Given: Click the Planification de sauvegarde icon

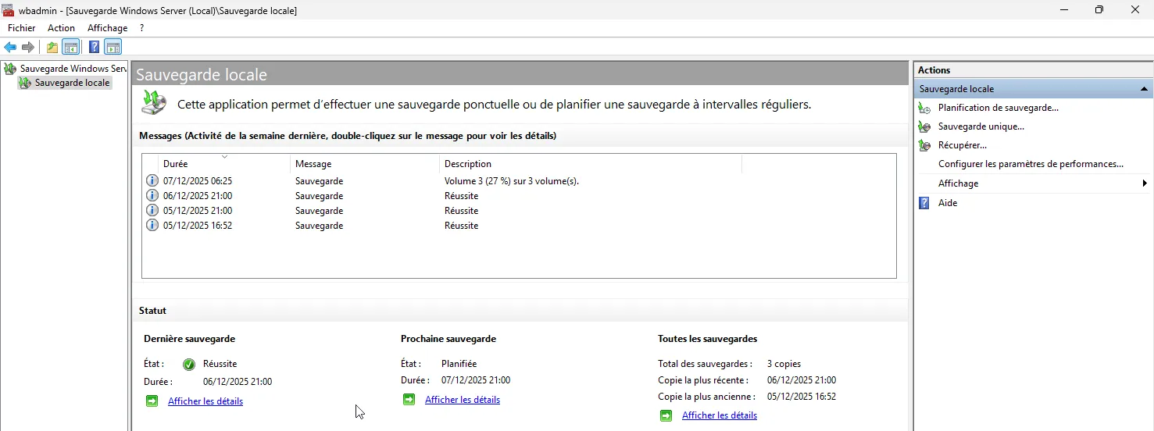Looking at the screenshot, I should pyautogui.click(x=924, y=108).
